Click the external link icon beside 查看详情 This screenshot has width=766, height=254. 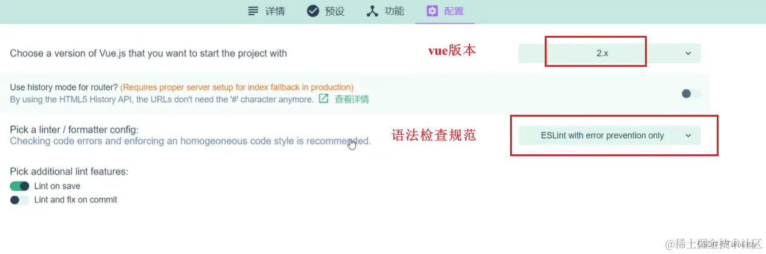pyautogui.click(x=324, y=98)
